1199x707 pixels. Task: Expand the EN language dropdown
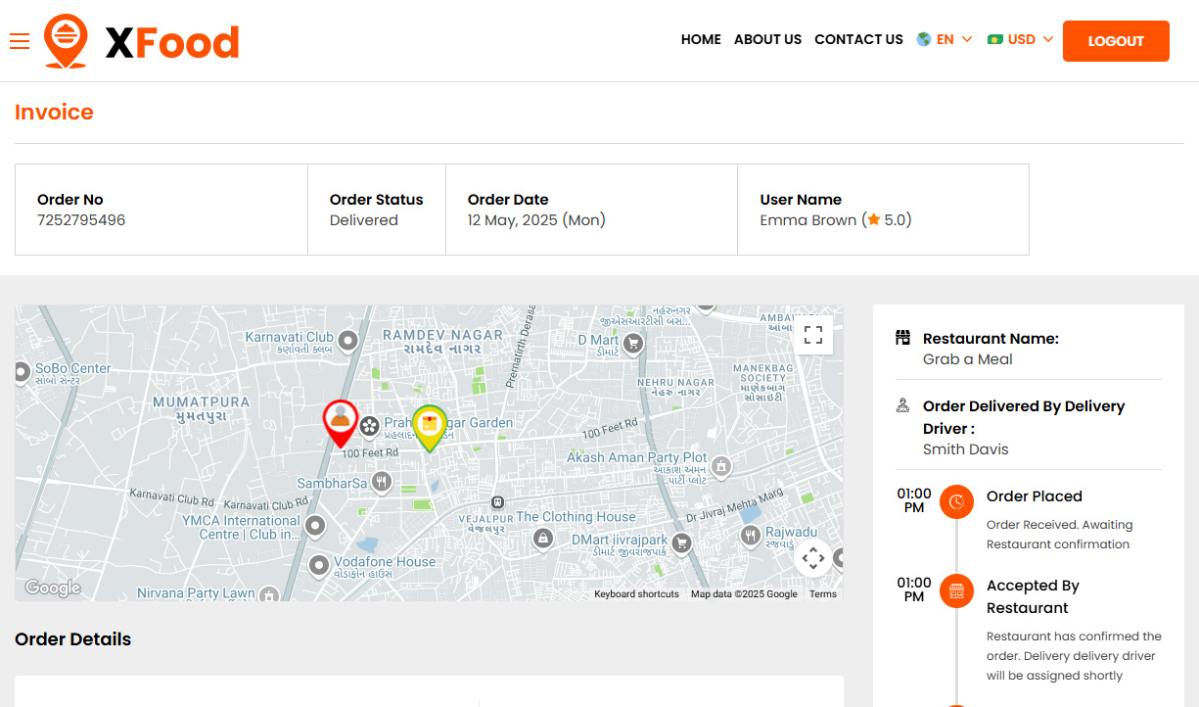coord(945,40)
